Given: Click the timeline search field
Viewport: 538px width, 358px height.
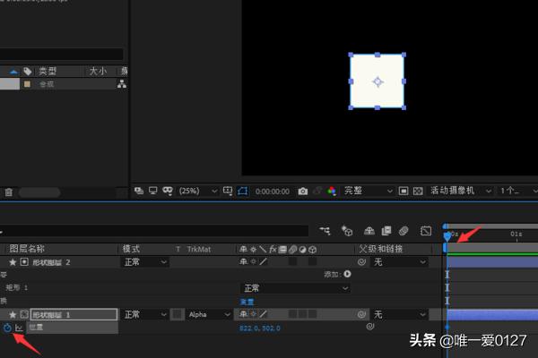Looking at the screenshot, I should [x=154, y=231].
